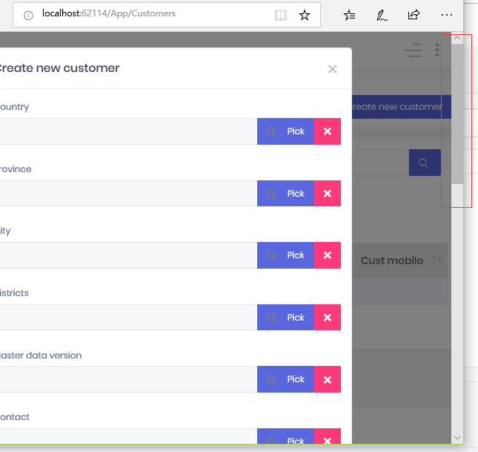Click Pick button for Master data version
This screenshot has width=478, height=452.
285,379
